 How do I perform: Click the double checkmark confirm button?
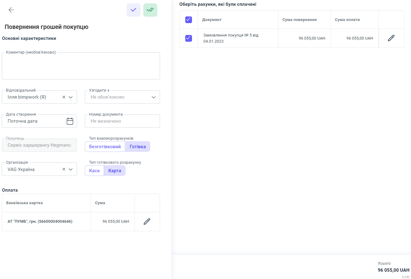click(x=150, y=10)
